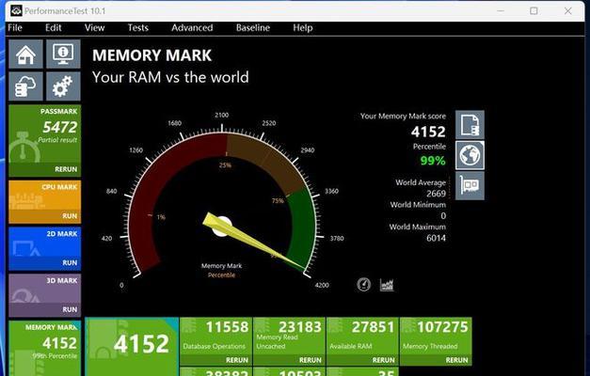
Task: Click the 11558 Database Operations score
Action: pos(227,327)
